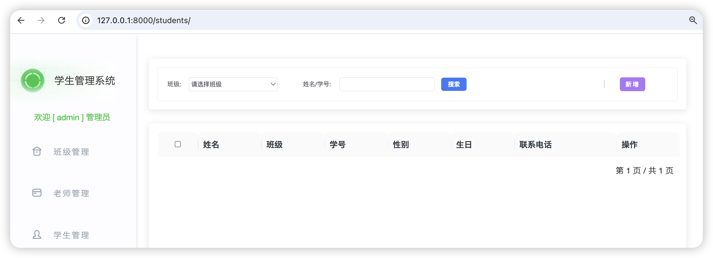
Task: Click the green circular system logo
Action: tap(33, 81)
